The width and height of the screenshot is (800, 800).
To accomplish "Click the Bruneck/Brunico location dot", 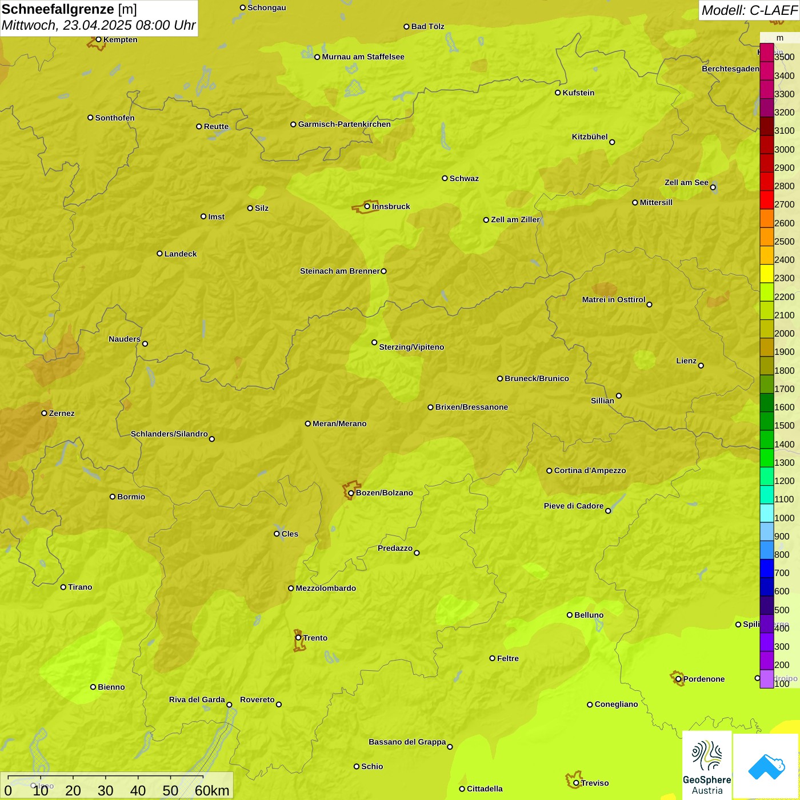I will point(500,378).
